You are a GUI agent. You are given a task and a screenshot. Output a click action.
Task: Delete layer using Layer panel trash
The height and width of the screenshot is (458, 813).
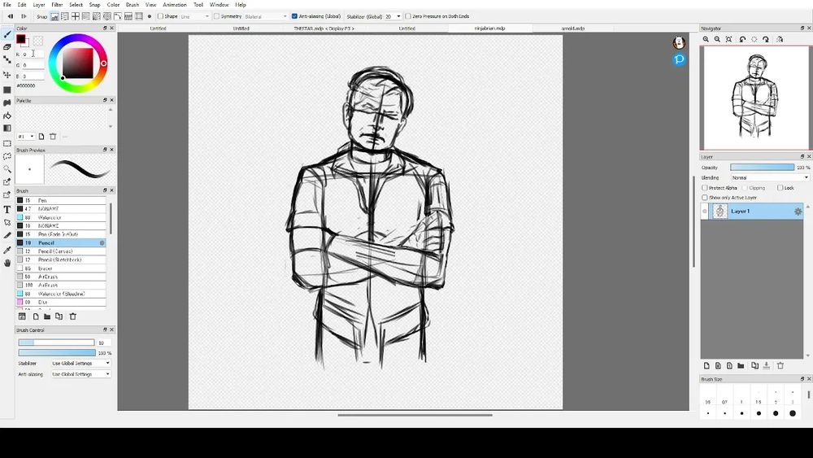(x=780, y=366)
